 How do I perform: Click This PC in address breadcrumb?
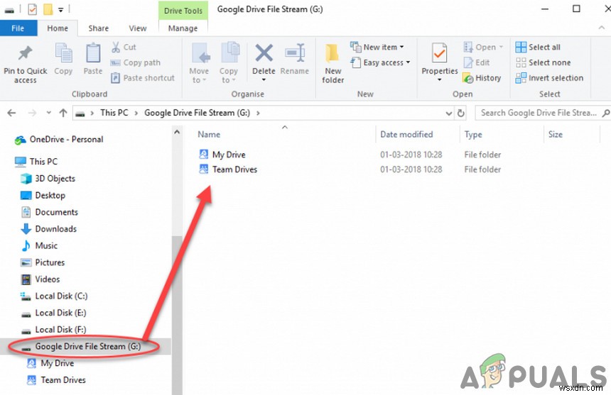[114, 113]
